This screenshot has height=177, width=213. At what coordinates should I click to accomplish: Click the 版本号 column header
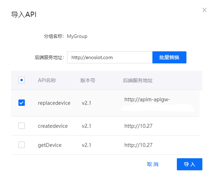(88, 80)
